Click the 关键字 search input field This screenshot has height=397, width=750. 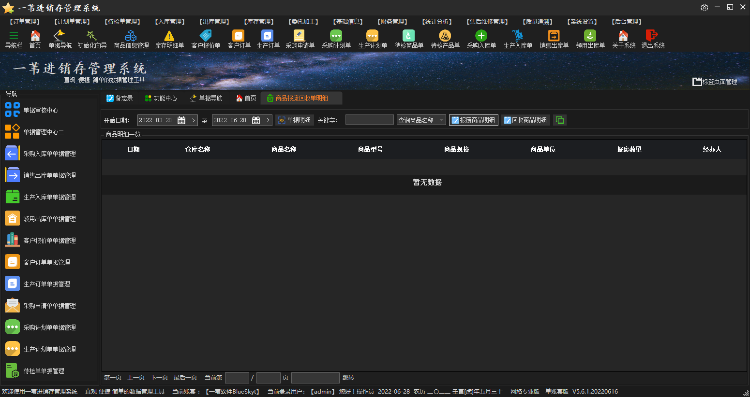[369, 120]
